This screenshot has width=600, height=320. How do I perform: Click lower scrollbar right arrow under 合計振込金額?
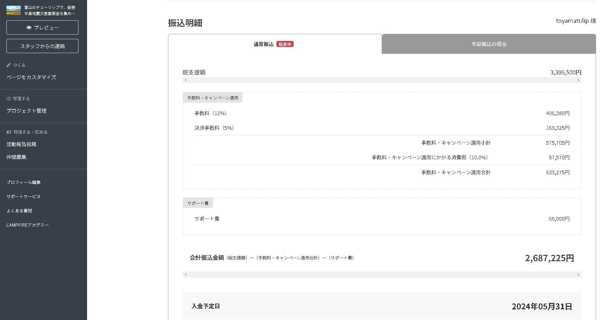pyautogui.click(x=578, y=275)
